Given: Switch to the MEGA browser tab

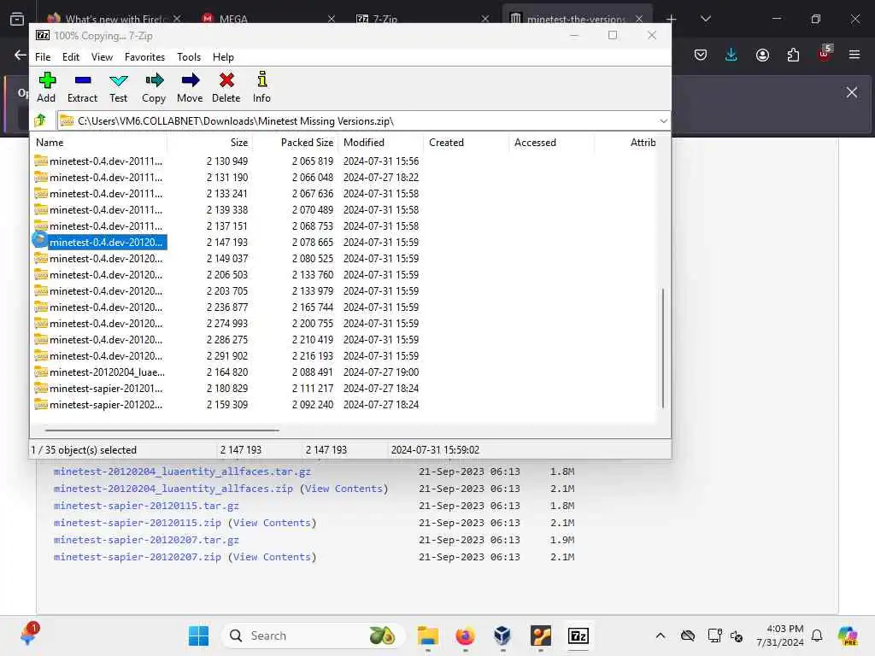Looking at the screenshot, I should [x=267, y=19].
